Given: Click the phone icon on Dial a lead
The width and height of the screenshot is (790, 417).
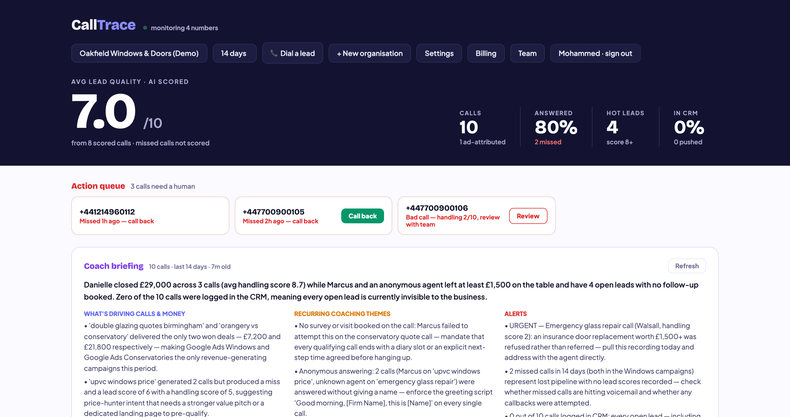Looking at the screenshot, I should click(x=273, y=53).
